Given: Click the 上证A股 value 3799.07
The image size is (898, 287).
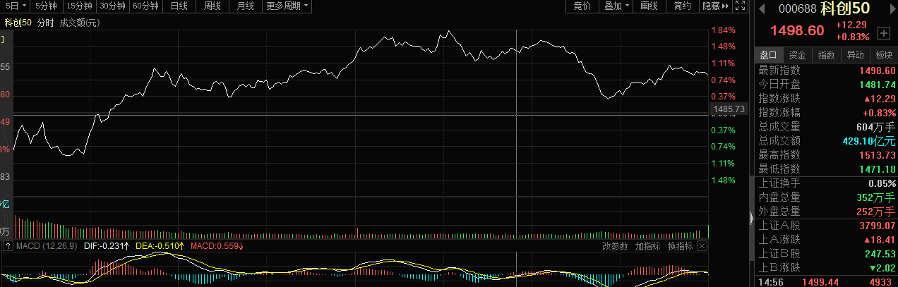Looking at the screenshot, I should tap(877, 226).
